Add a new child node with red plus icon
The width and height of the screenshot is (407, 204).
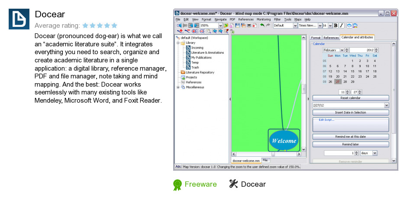(180, 31)
